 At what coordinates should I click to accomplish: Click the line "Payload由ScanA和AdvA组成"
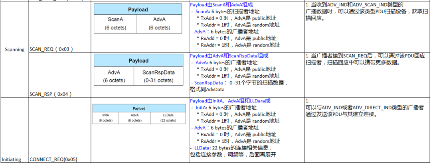pyautogui.click(x=221, y=5)
